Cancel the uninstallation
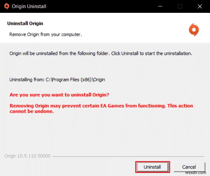 pyautogui.click(x=189, y=167)
